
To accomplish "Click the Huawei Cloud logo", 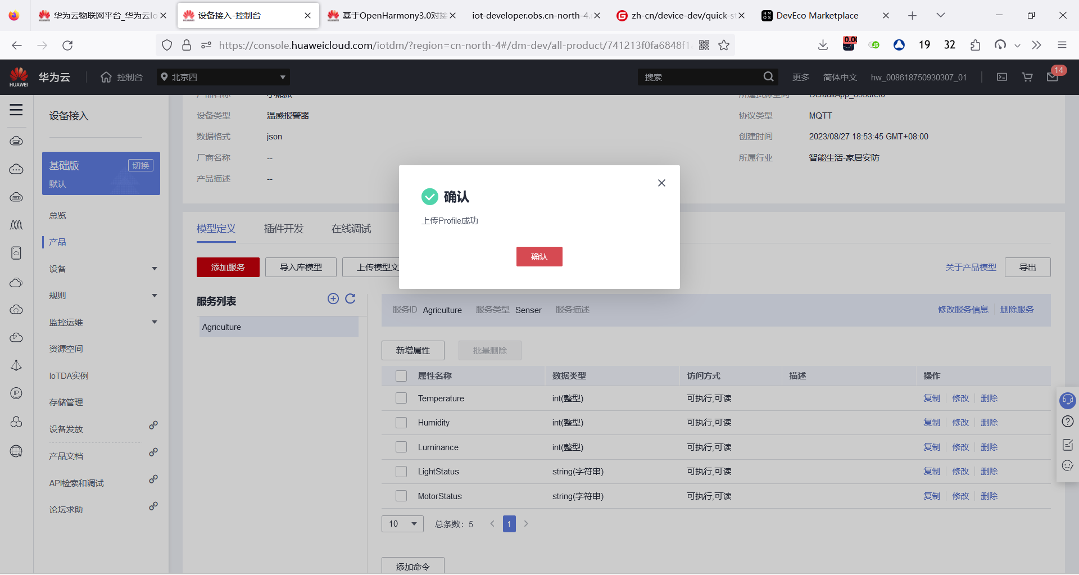I will click(19, 77).
